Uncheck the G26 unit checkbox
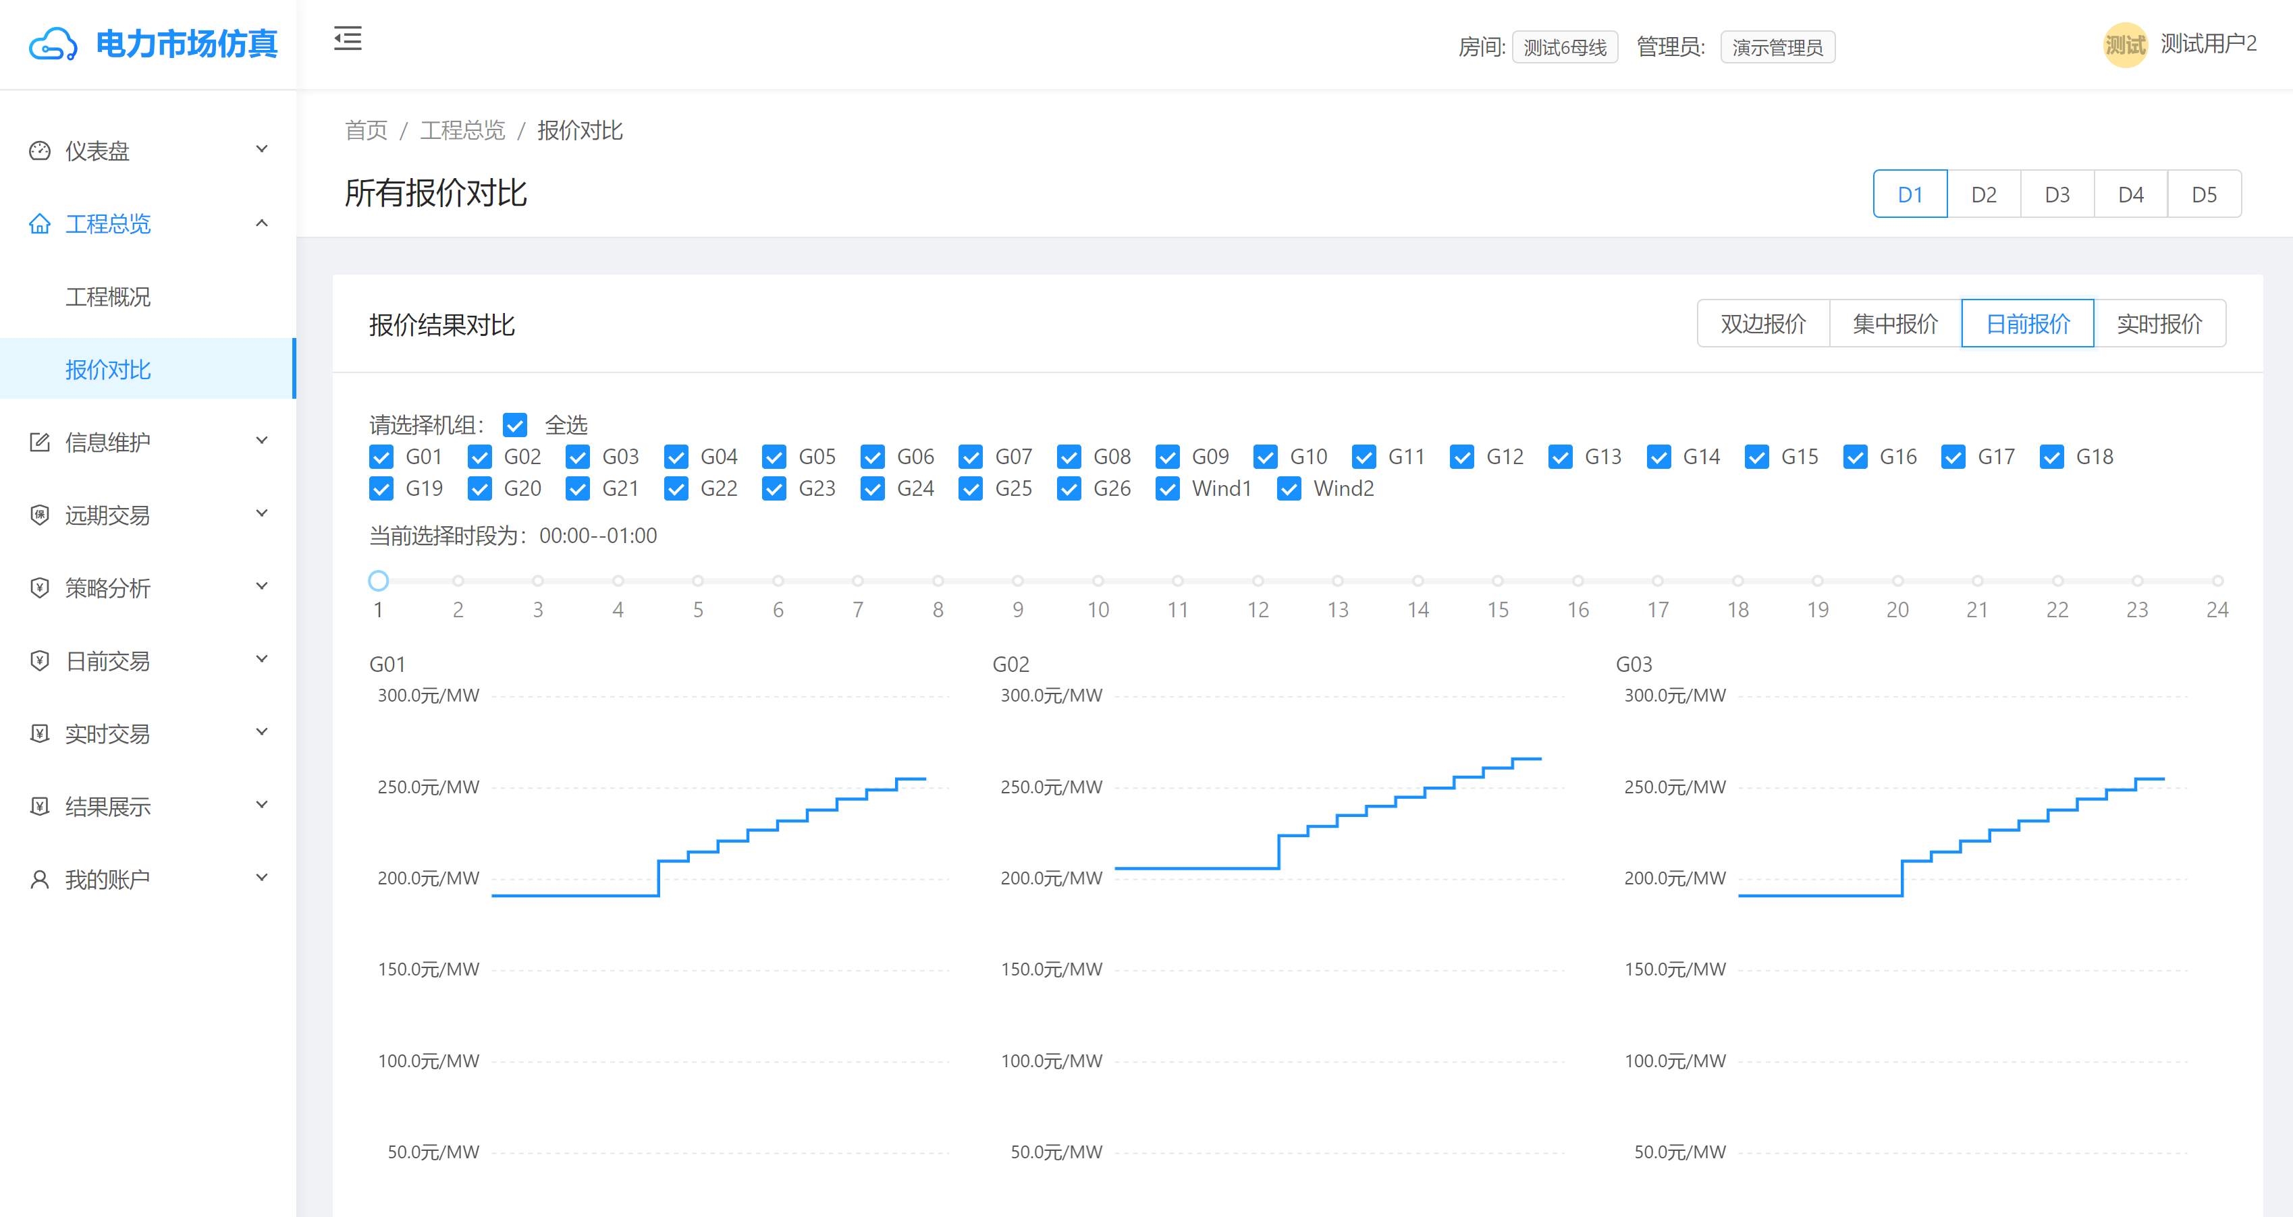The width and height of the screenshot is (2293, 1217). 1069,489
